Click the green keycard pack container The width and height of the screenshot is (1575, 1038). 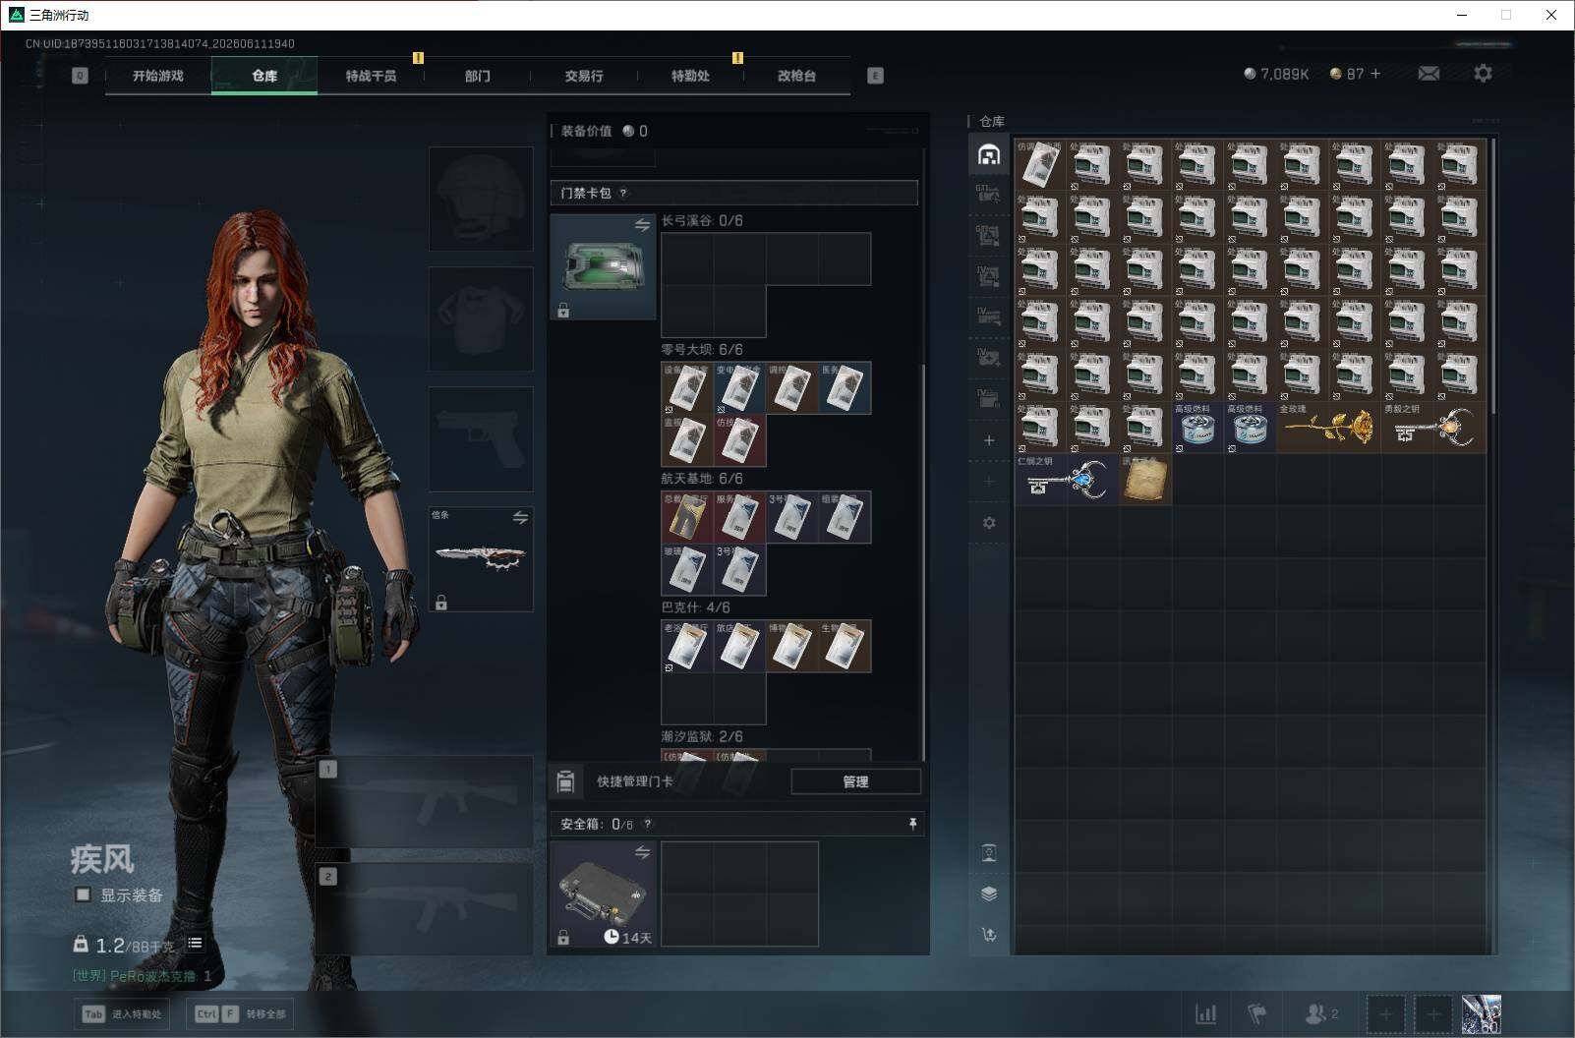603,266
